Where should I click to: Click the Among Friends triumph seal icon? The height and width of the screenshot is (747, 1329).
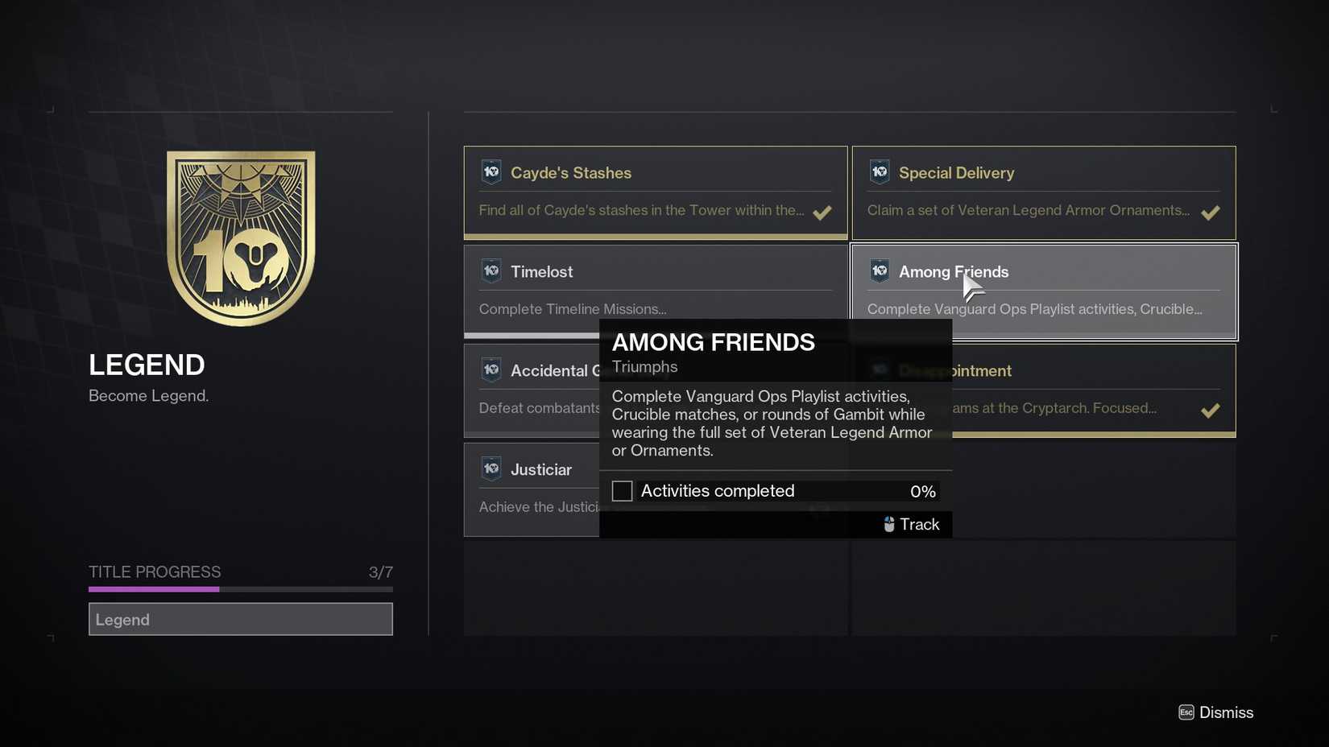tap(879, 271)
